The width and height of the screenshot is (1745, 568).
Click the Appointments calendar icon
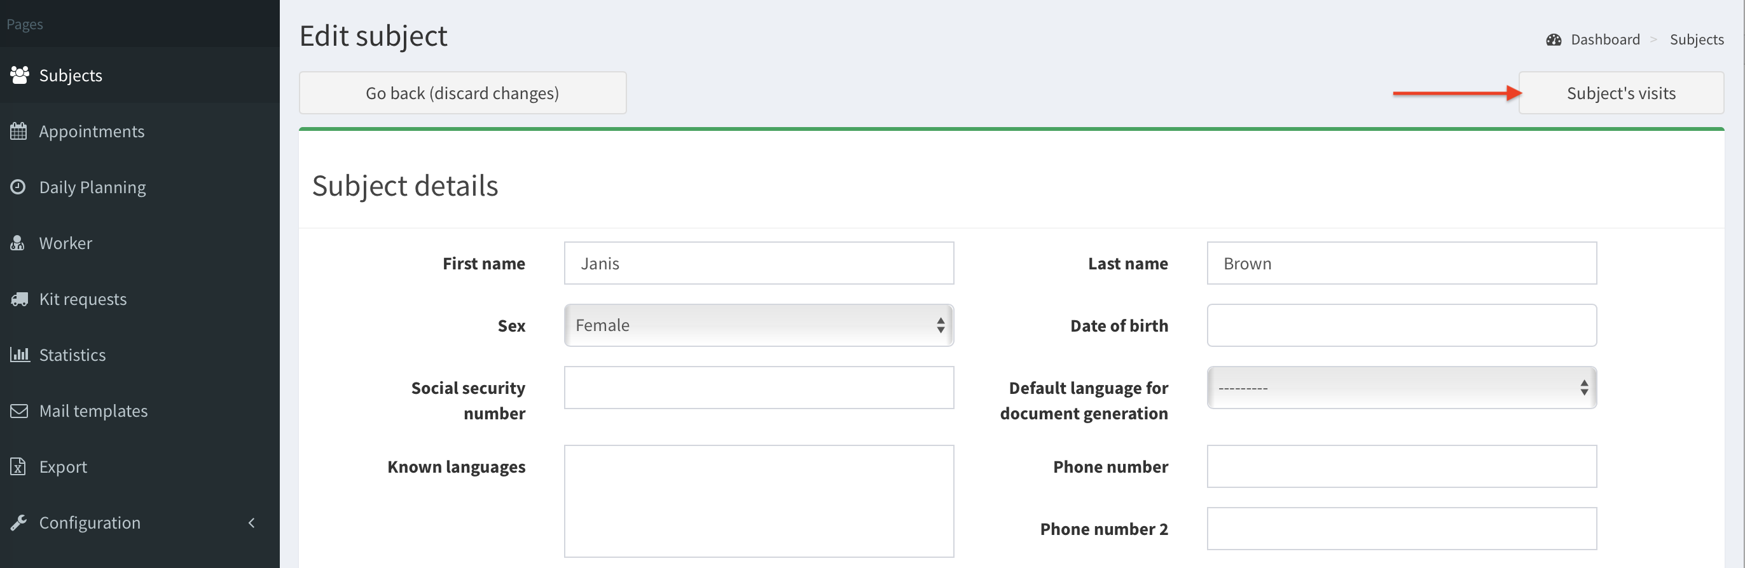click(x=19, y=132)
